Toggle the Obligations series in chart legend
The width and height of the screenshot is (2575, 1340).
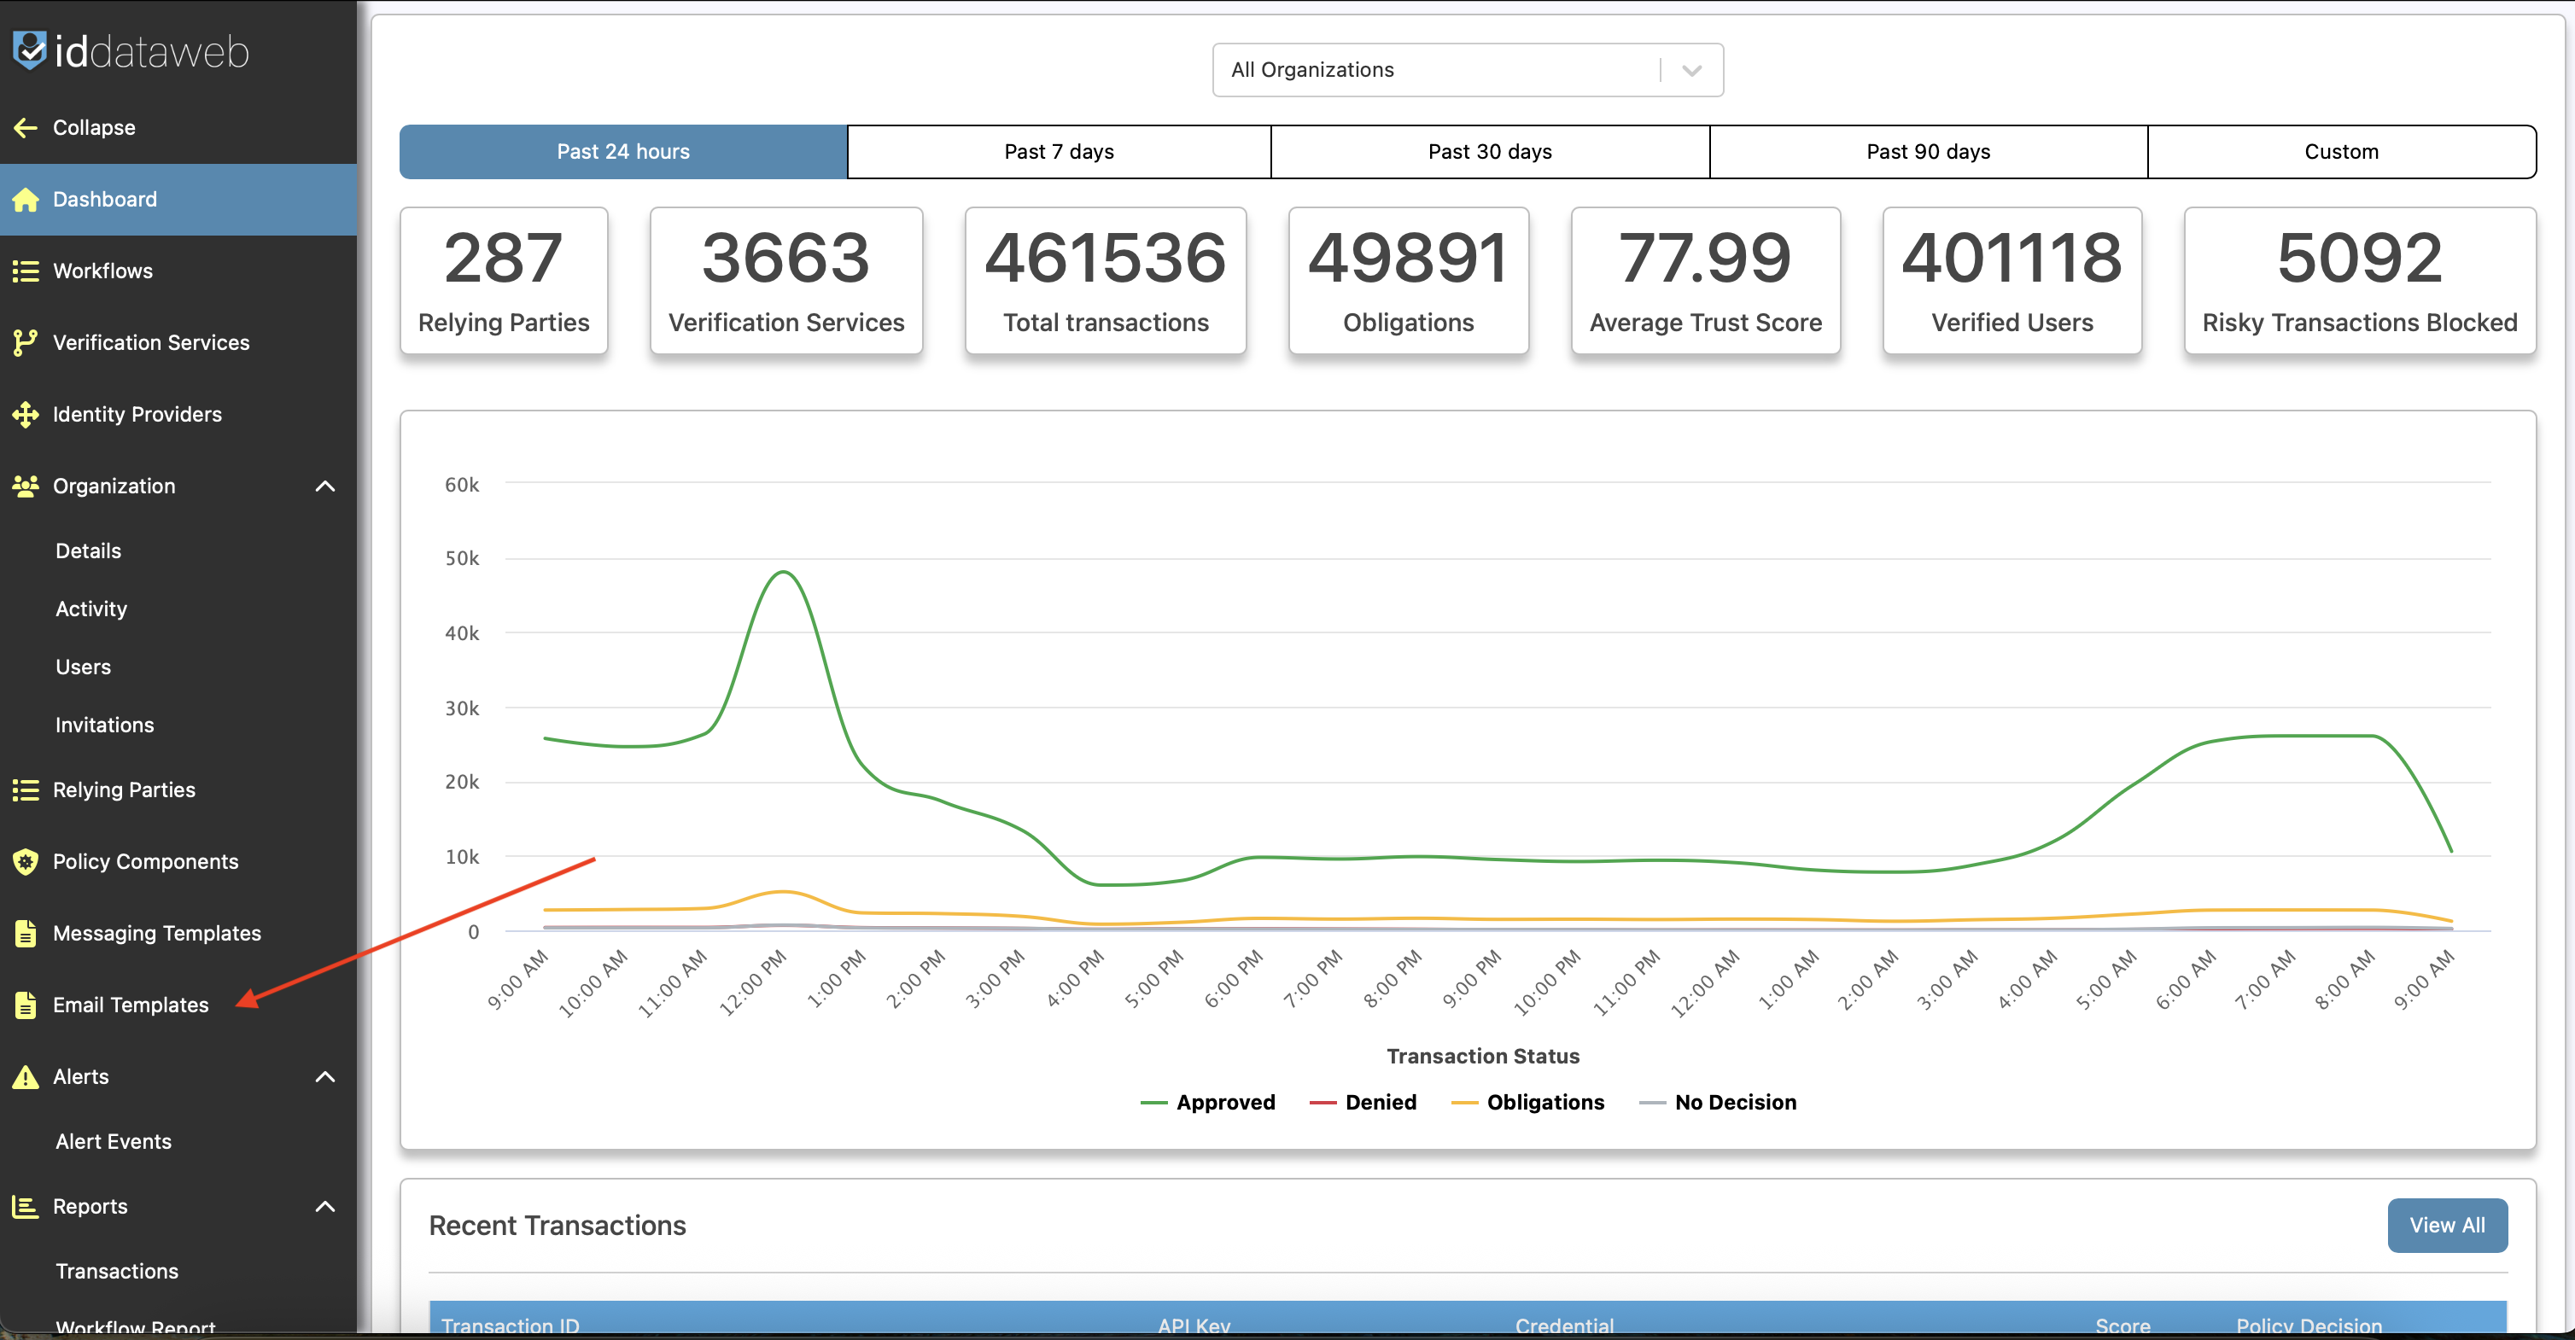pos(1544,1102)
